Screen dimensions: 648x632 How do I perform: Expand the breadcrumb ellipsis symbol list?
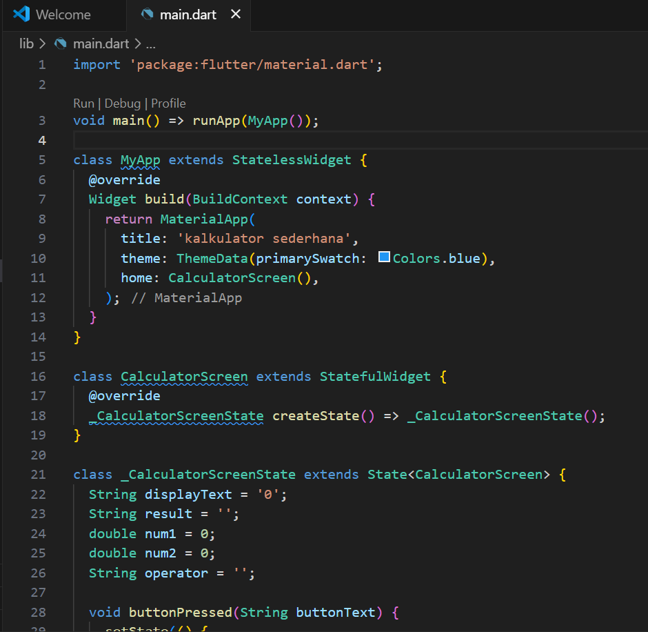point(150,43)
